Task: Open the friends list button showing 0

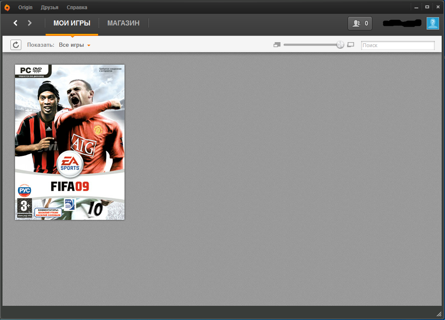Action: 360,23
